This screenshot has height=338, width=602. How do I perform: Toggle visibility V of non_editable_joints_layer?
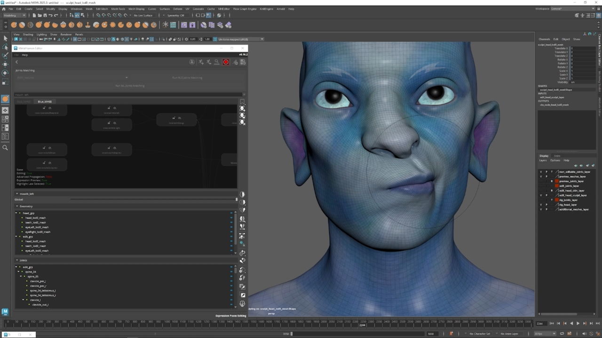click(x=541, y=172)
